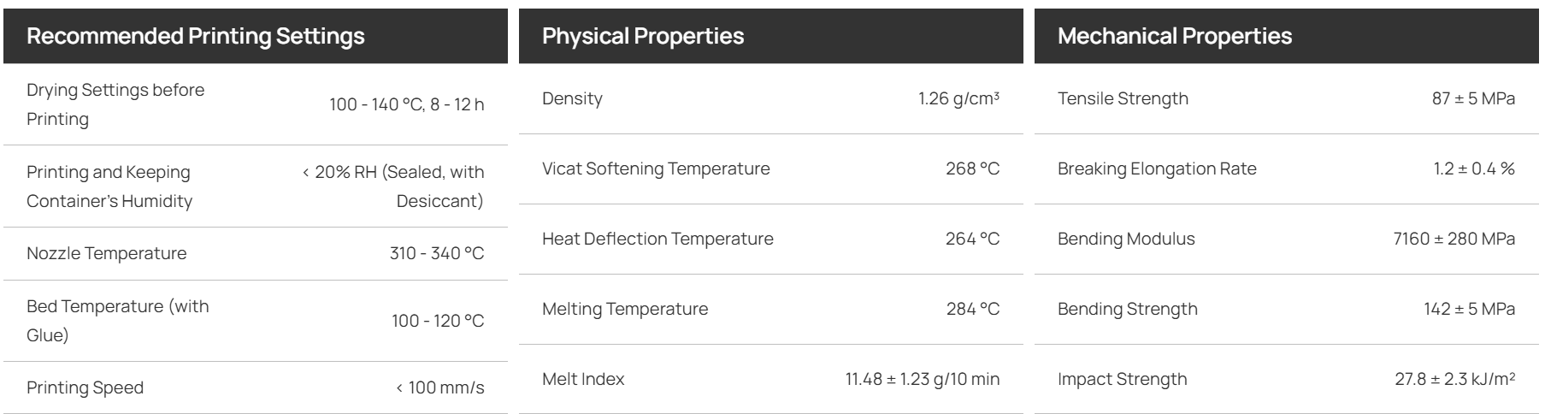Screen dimensions: 1545x414
Task: Click the 284 °C melting temperature value
Action: [973, 309]
